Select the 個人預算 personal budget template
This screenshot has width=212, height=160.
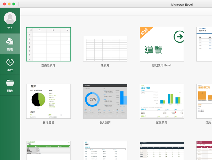click(105, 101)
